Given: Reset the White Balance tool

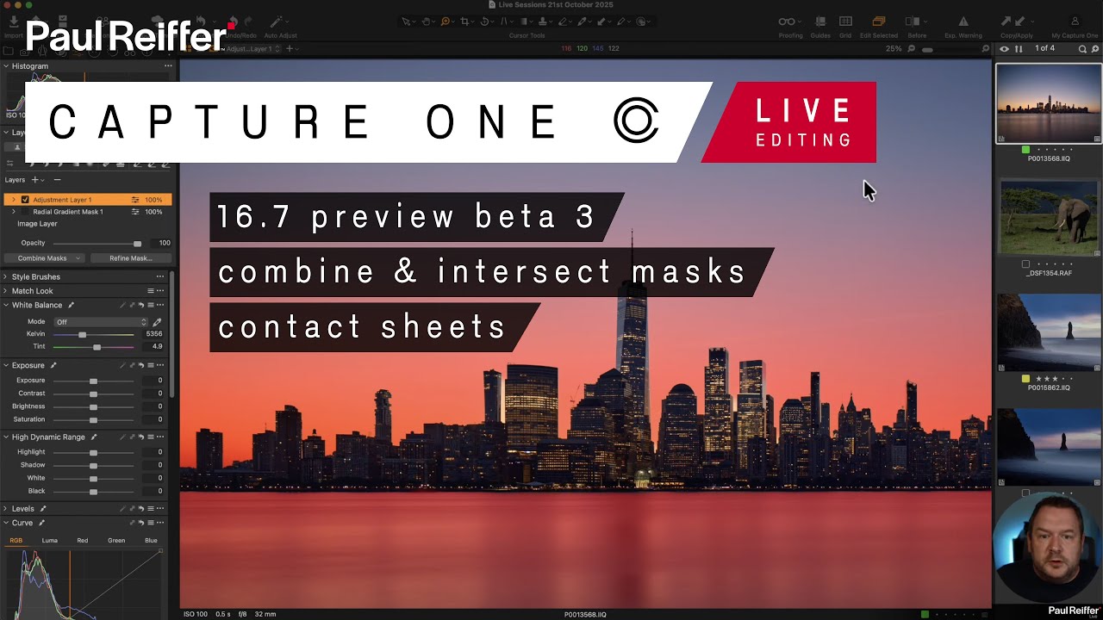Looking at the screenshot, I should (x=141, y=305).
